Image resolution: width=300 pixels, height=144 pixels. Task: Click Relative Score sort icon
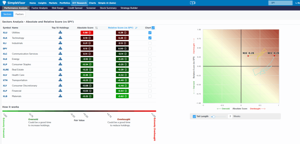point(136,28)
